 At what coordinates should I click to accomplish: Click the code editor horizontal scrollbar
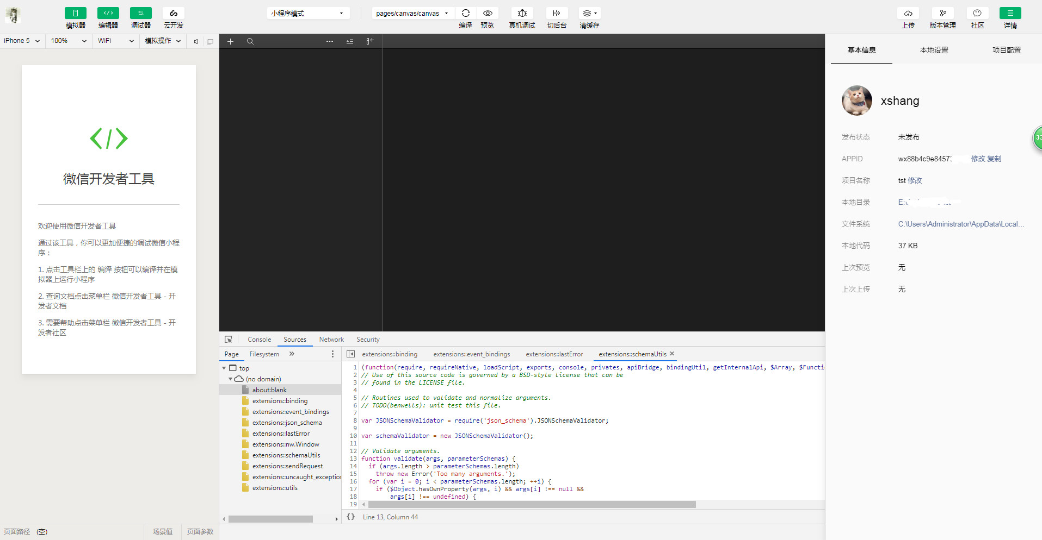click(532, 505)
